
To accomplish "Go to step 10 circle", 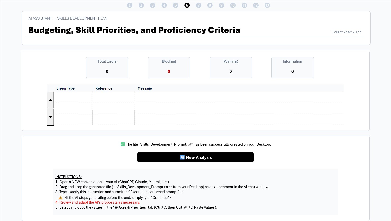I will [233, 5].
